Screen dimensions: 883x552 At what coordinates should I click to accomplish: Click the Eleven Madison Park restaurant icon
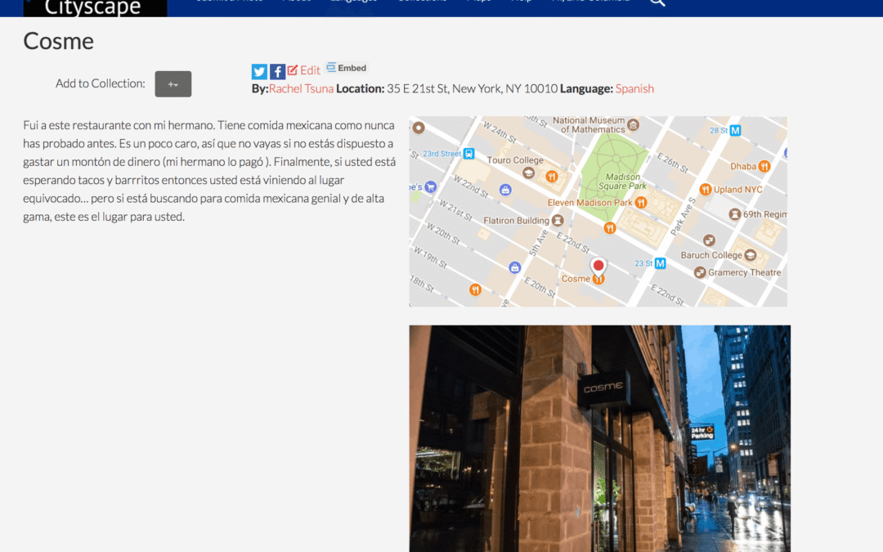642,202
